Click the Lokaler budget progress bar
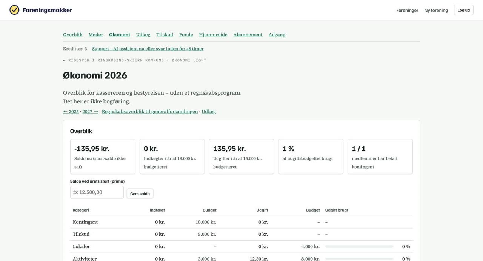 pyautogui.click(x=359, y=247)
